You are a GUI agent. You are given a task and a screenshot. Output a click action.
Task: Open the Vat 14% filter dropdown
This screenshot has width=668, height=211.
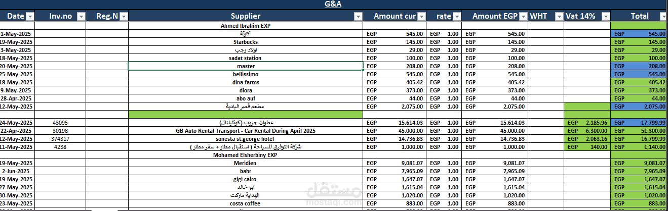[x=606, y=16]
